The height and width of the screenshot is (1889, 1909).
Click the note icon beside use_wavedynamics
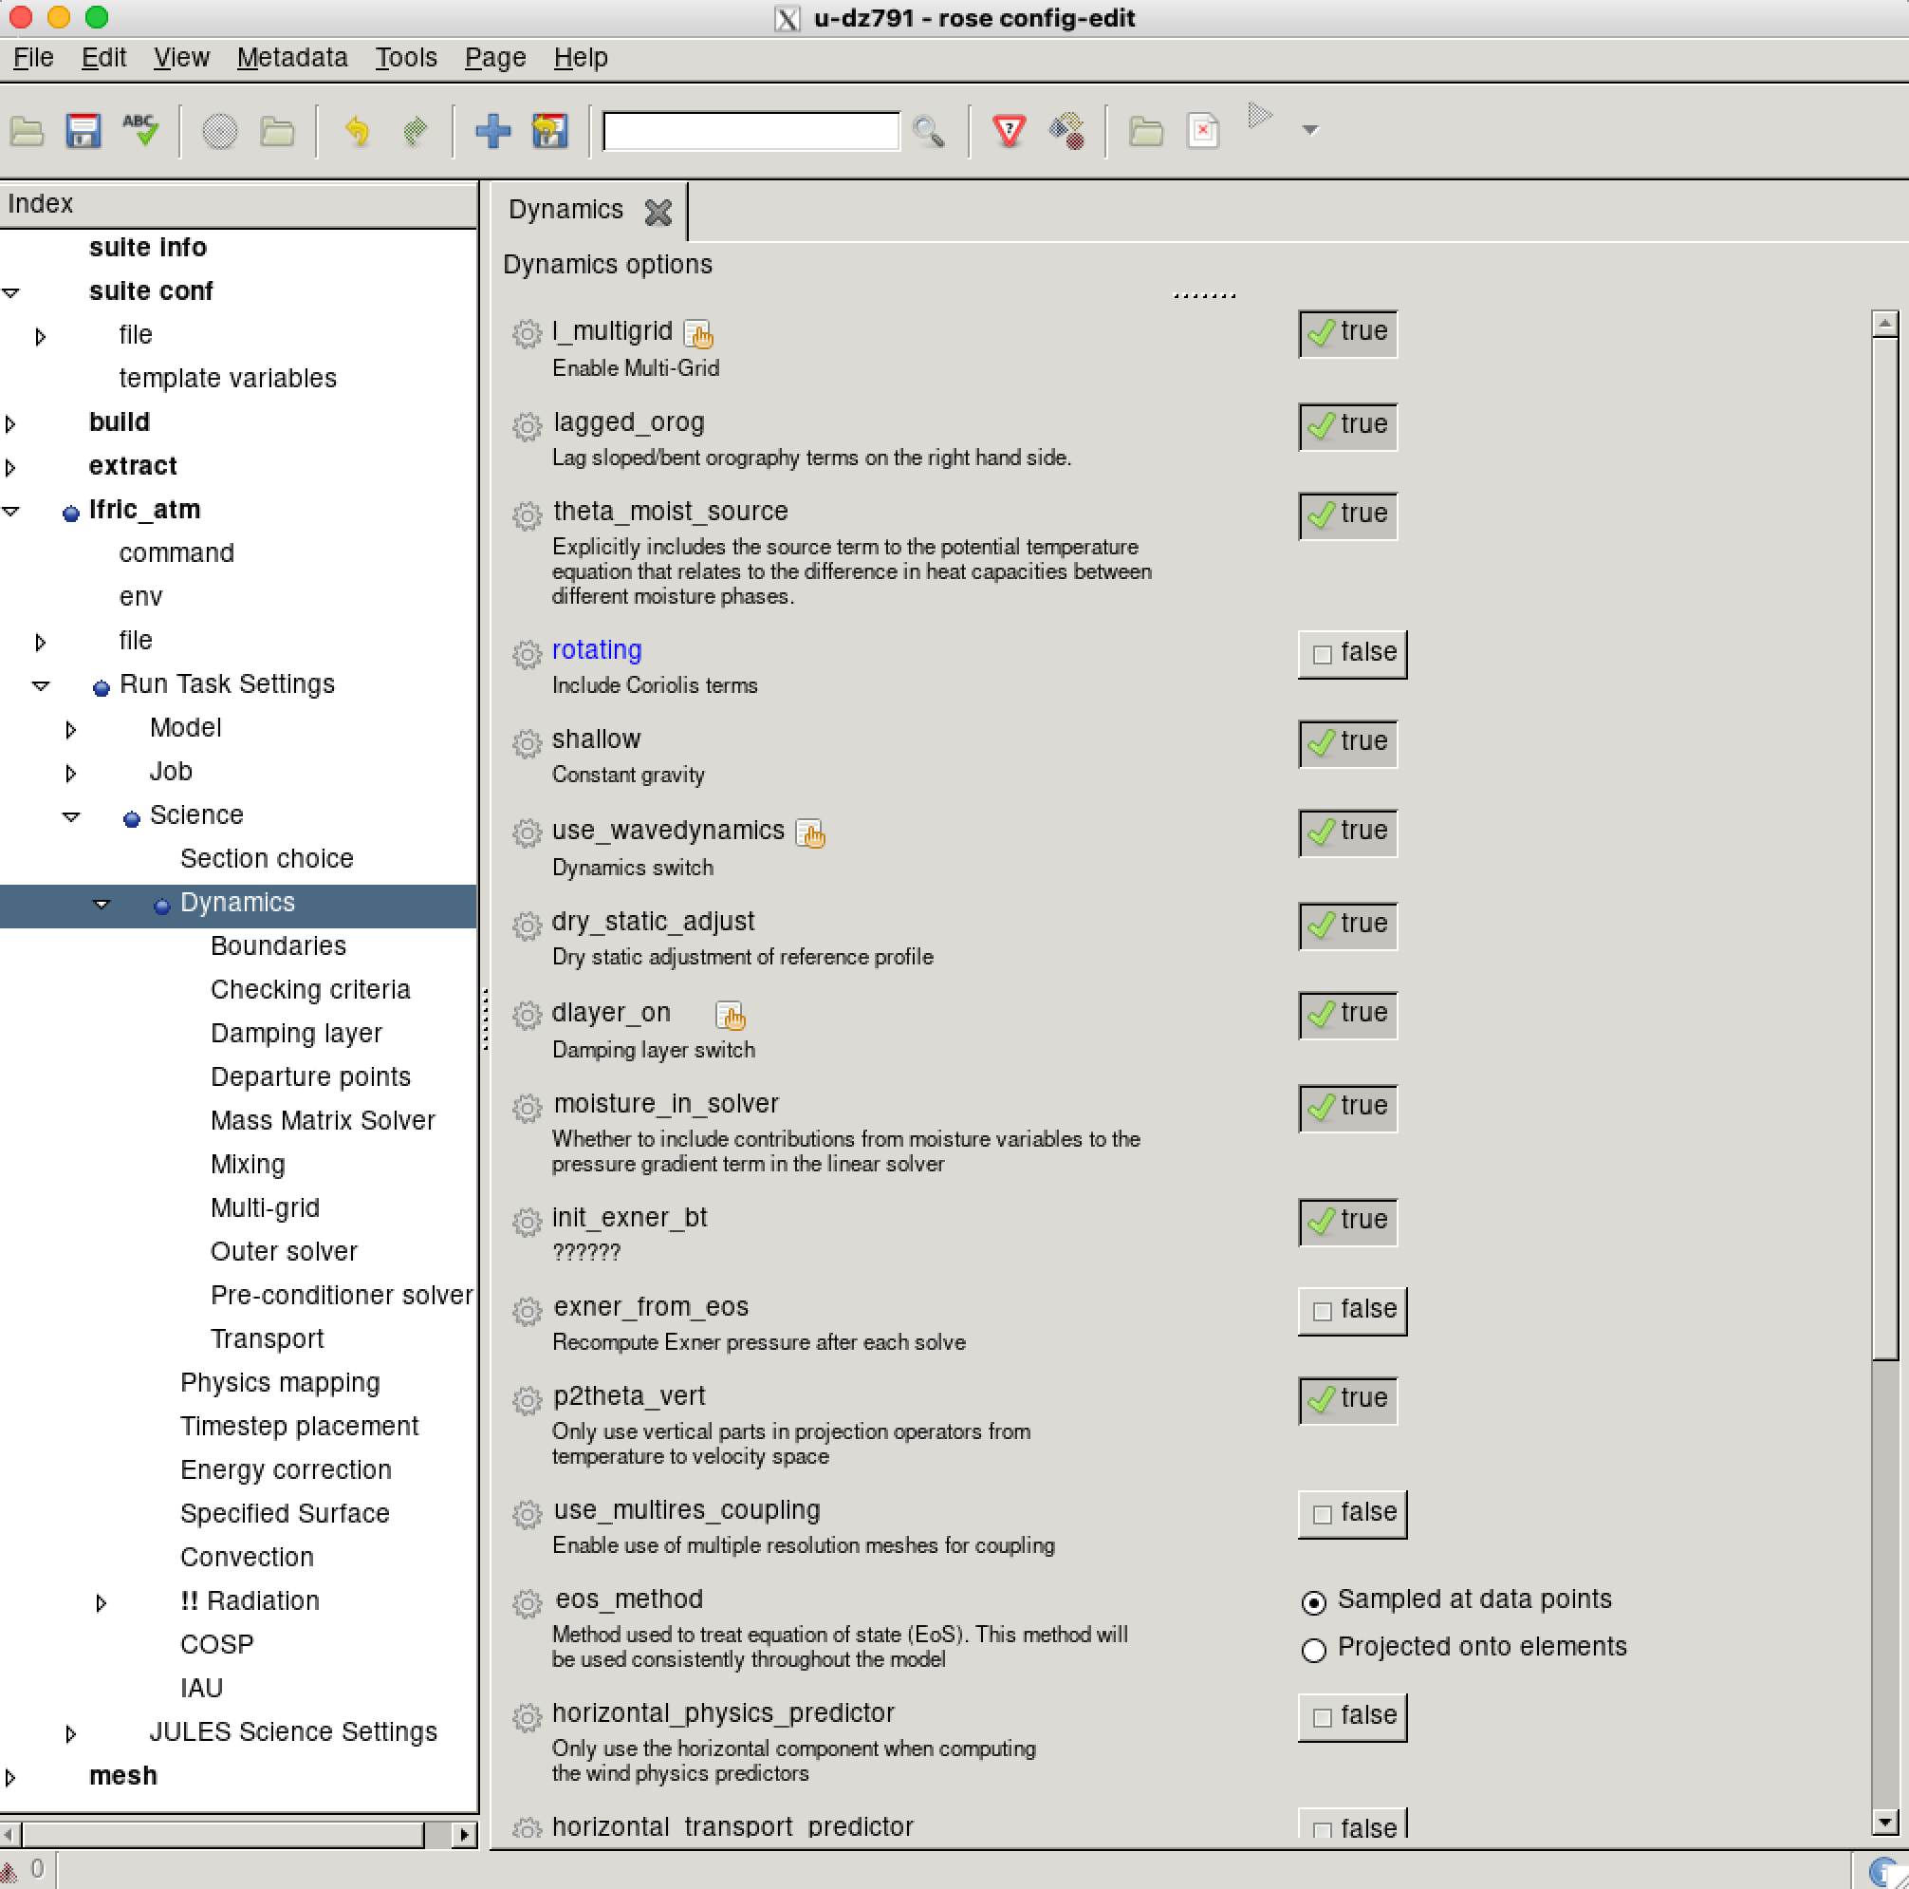pos(810,833)
